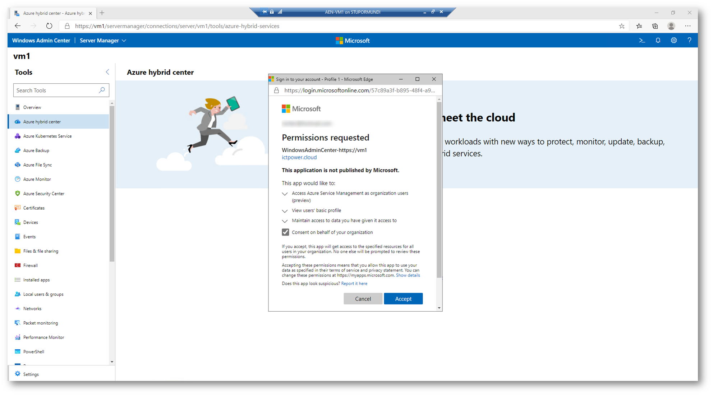713x396 pixels.
Task: Open the PowerShell console icon in header
Action: point(642,41)
